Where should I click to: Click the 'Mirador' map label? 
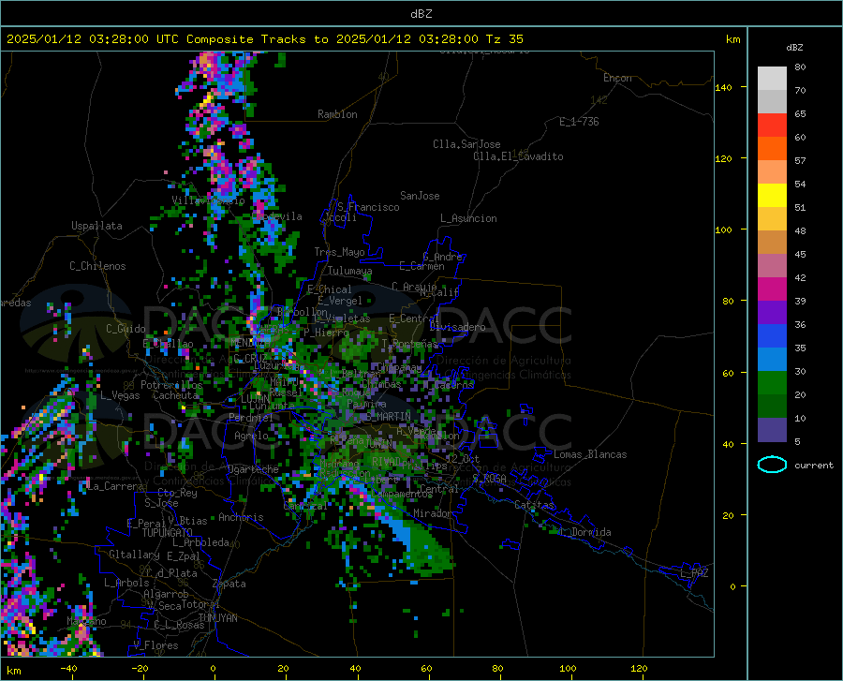433,513
